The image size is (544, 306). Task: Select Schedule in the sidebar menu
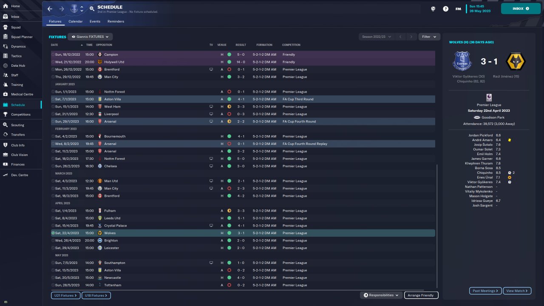coord(20,105)
